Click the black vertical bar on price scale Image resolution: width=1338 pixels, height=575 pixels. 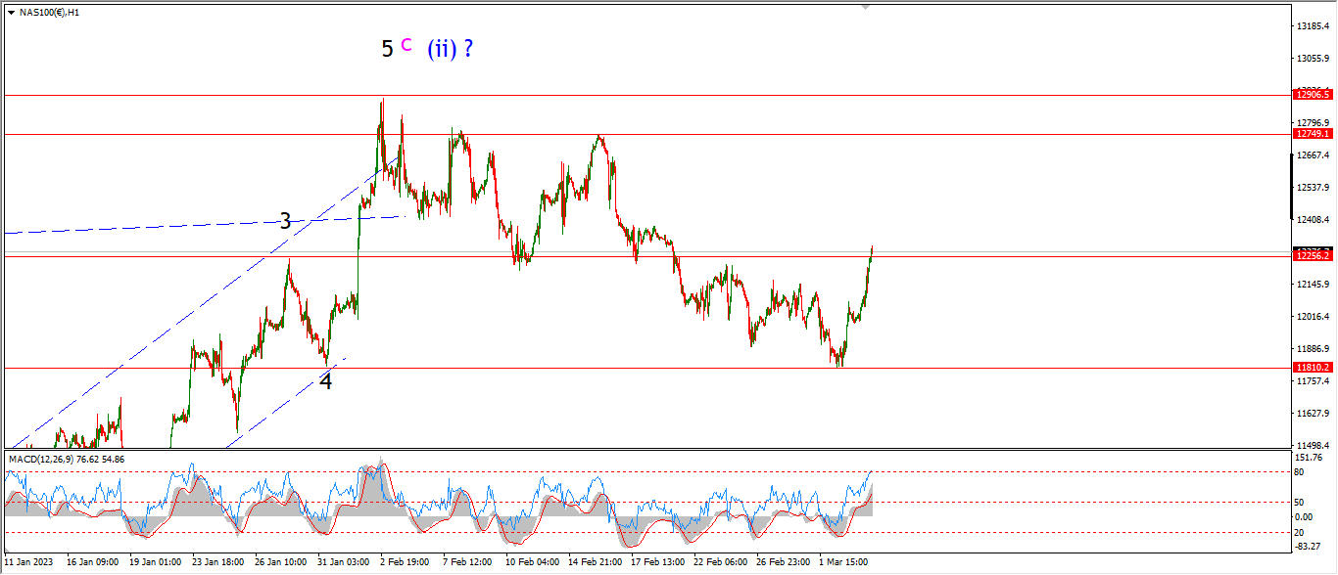[x=1293, y=186]
